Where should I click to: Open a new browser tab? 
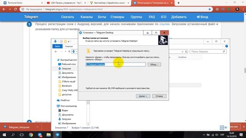[x=178, y=3]
